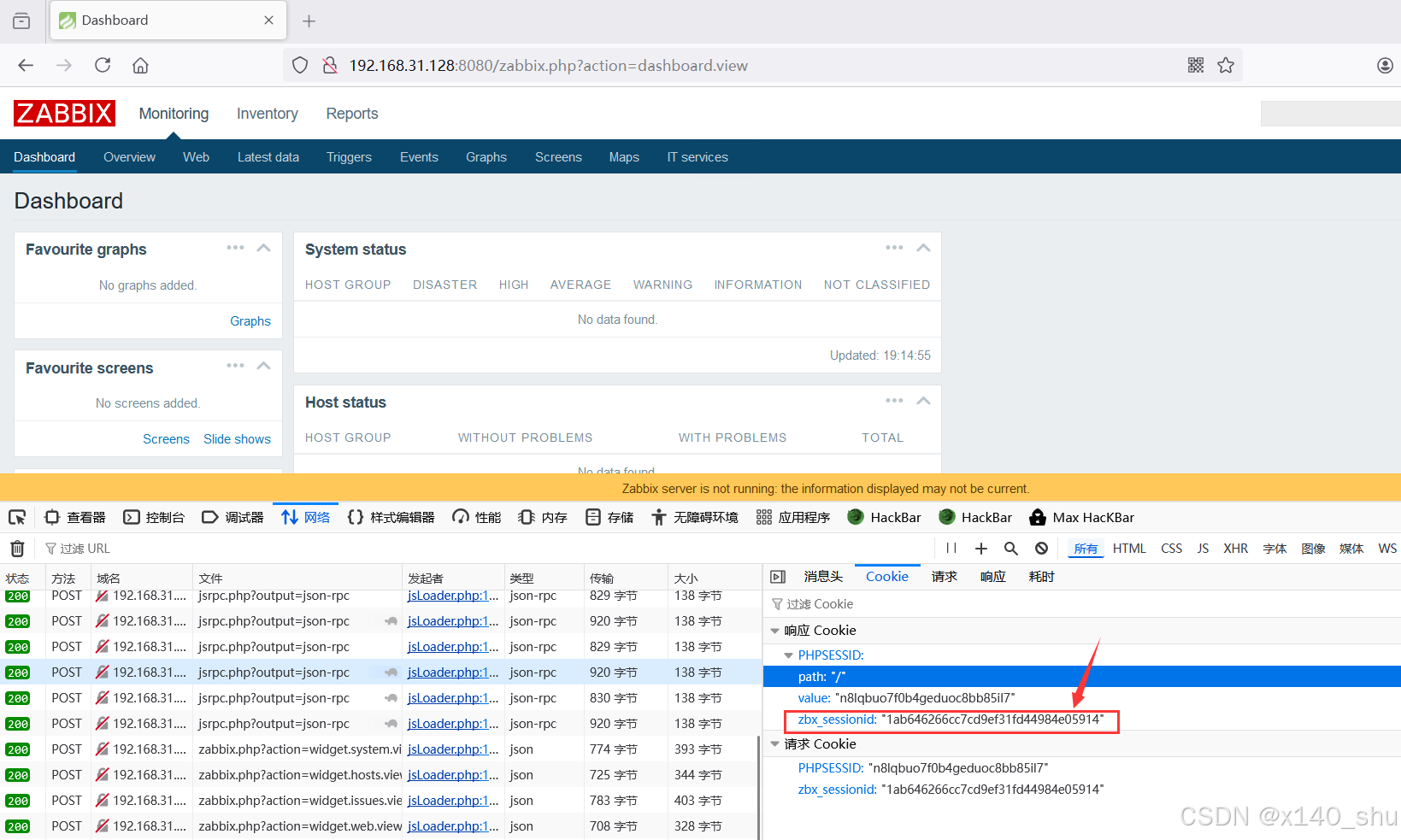Open new browser tab
The width and height of the screenshot is (1401, 840).
pos(309,21)
